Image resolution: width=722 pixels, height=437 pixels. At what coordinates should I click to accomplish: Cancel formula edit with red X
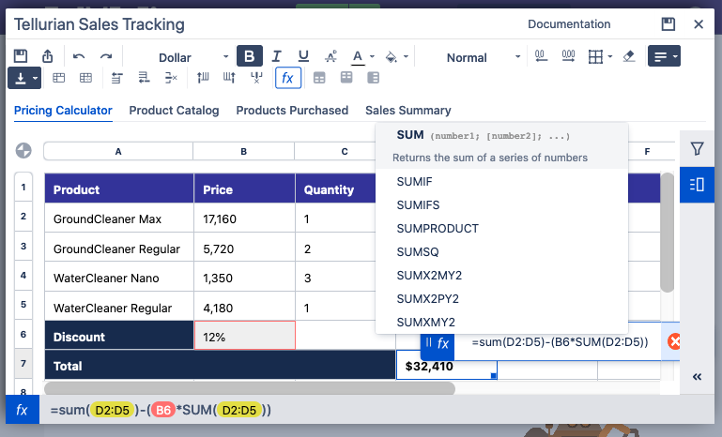pyautogui.click(x=674, y=341)
